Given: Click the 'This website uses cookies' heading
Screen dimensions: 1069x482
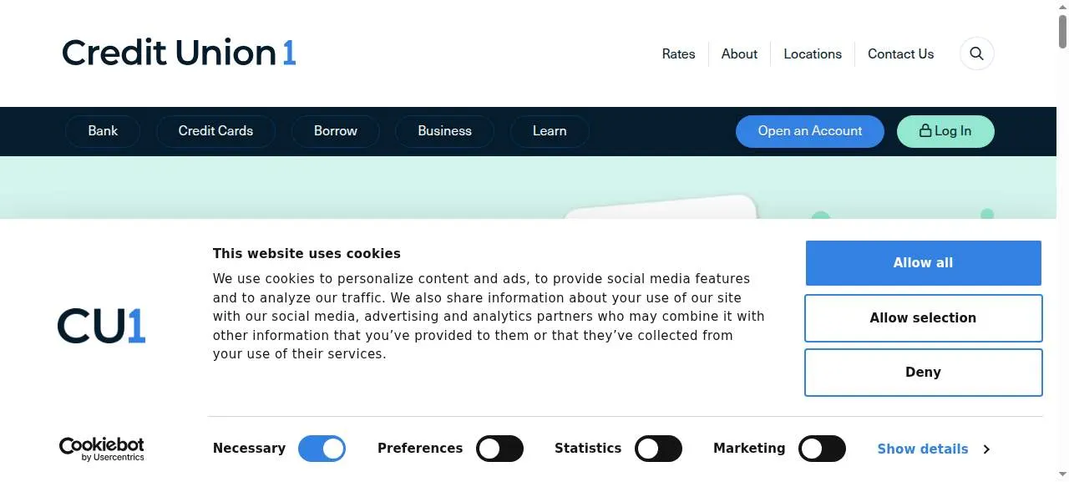Looking at the screenshot, I should point(307,254).
